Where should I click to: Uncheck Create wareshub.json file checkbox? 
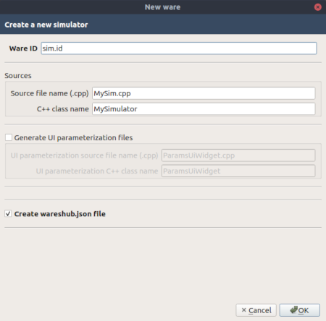click(x=8, y=214)
